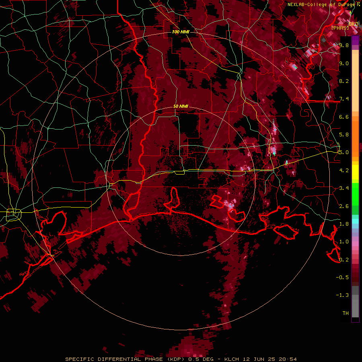Click the 20:54 timestamp text
The image size is (362, 362).
coord(288,359)
